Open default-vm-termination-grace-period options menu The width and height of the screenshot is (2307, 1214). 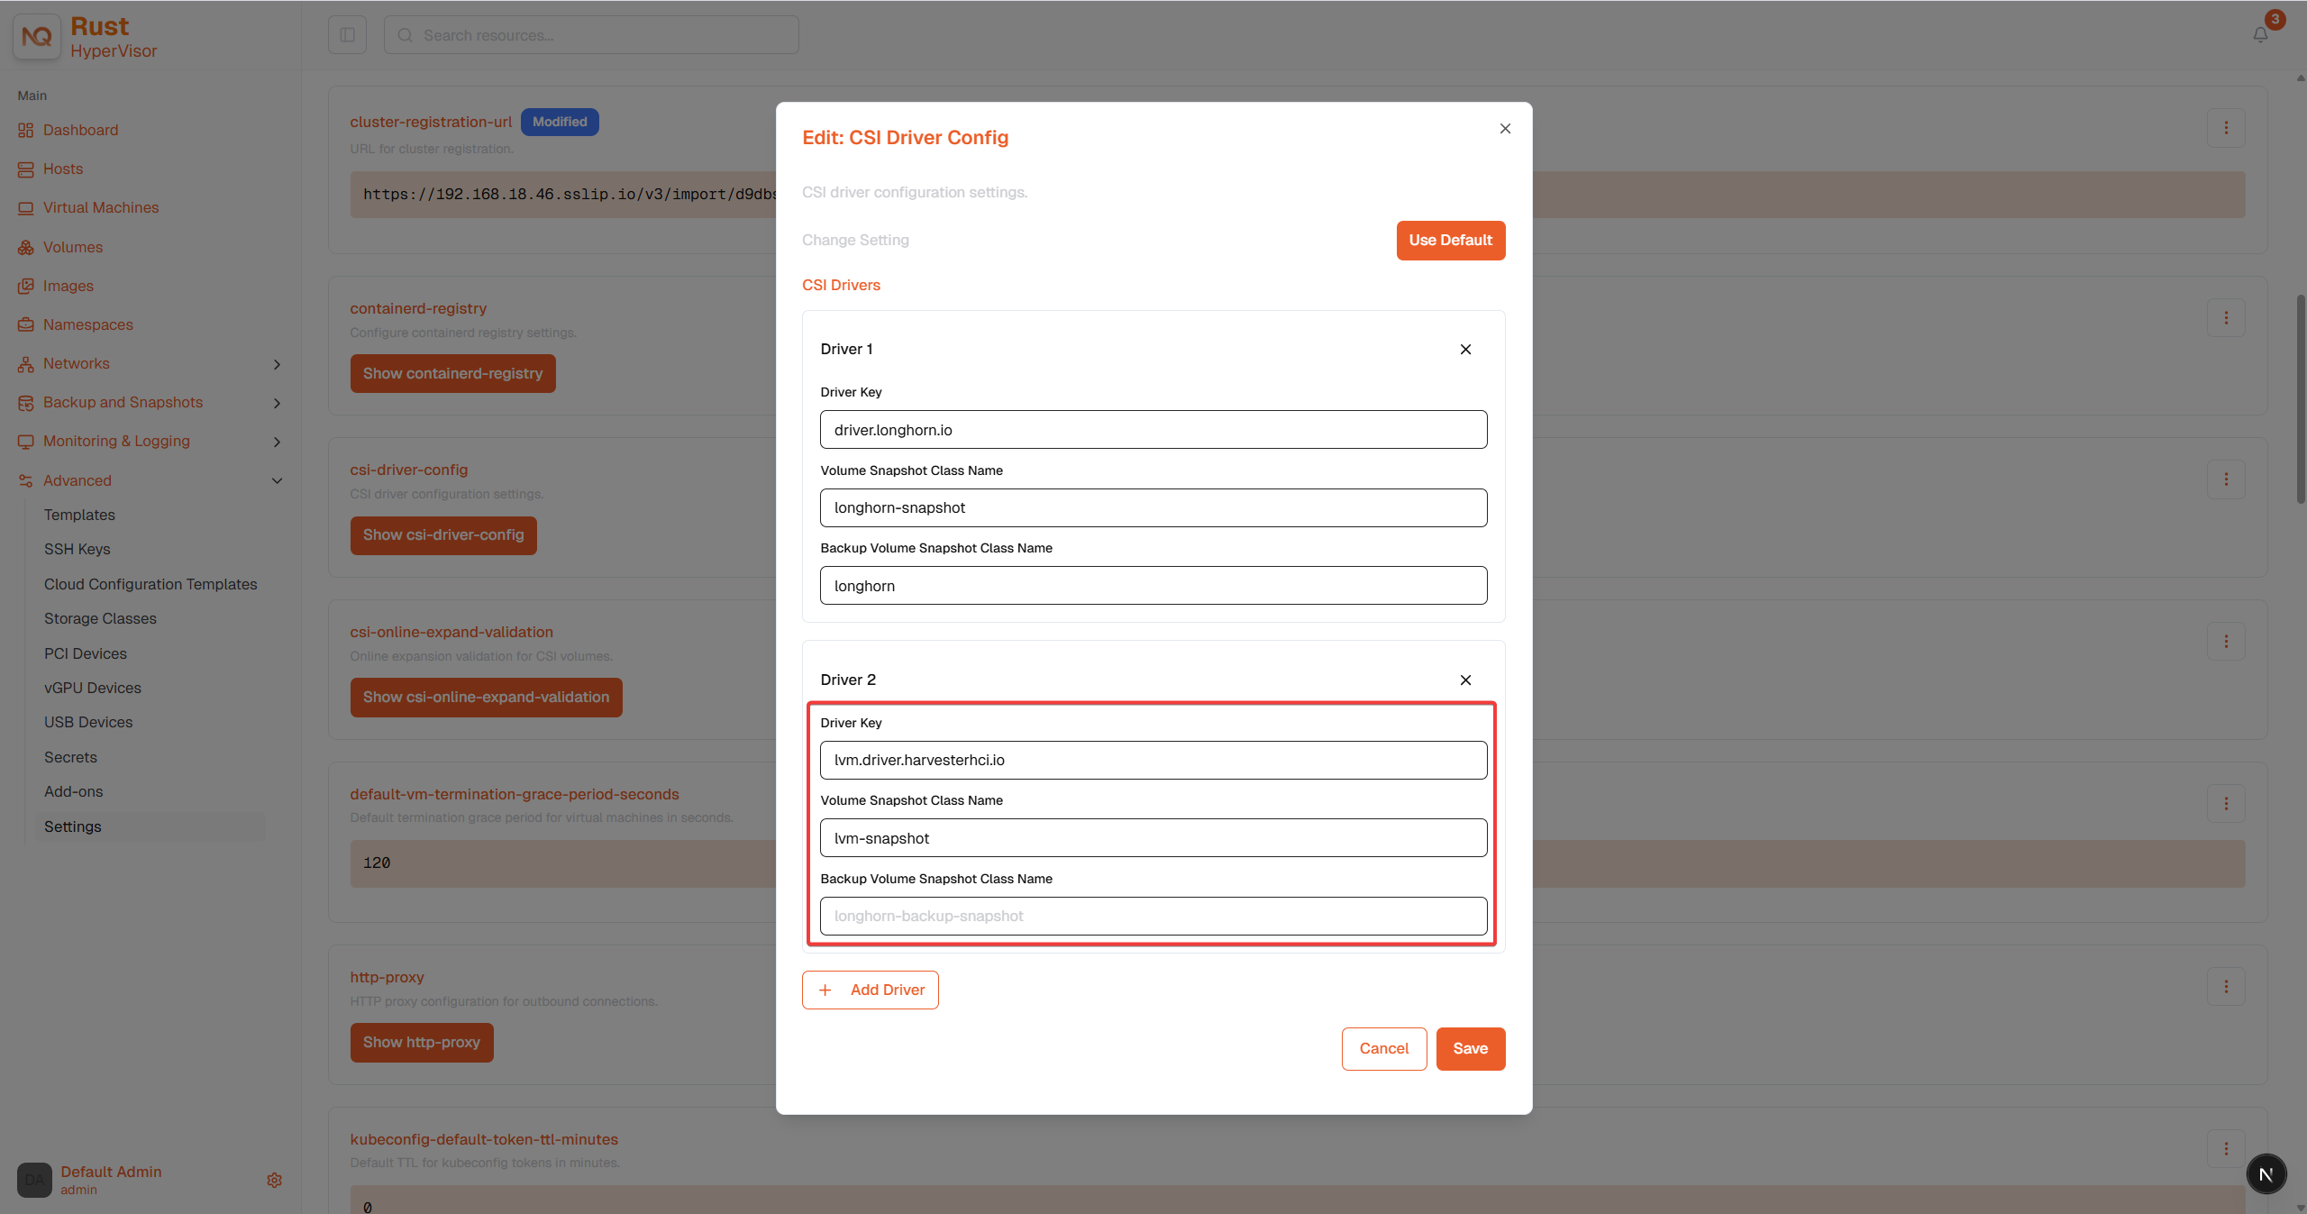coord(2226,804)
